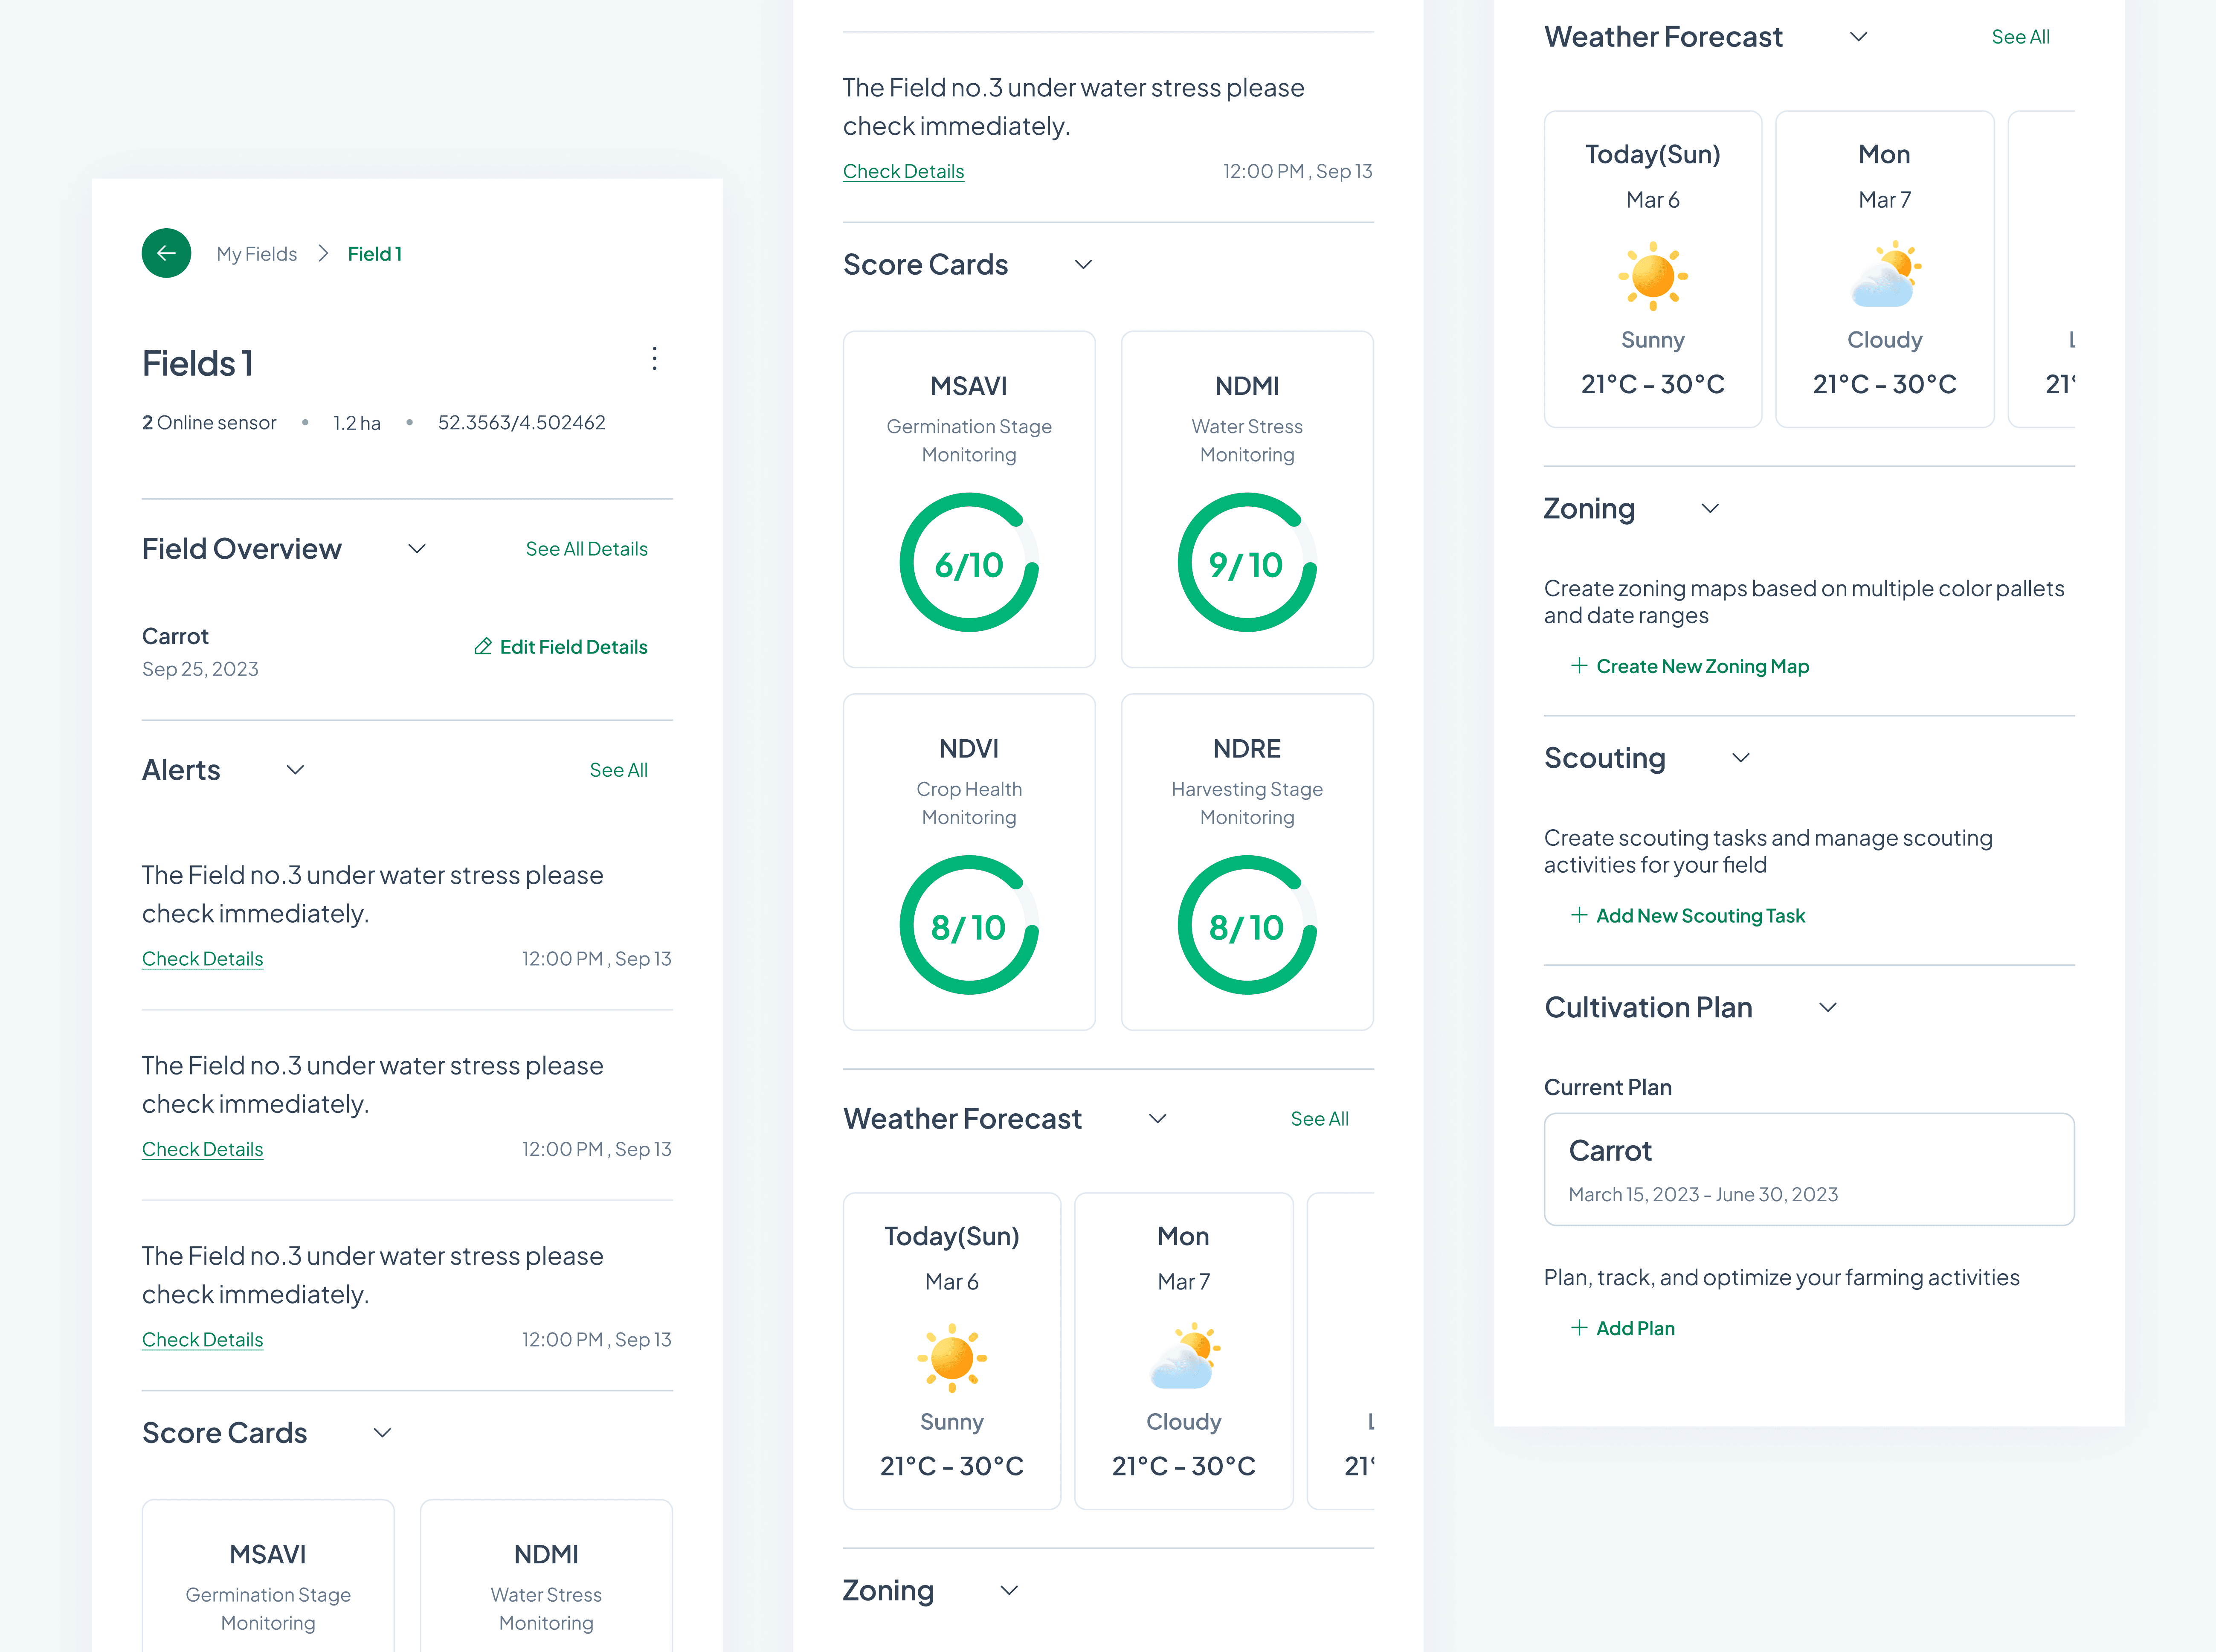Click the sunny icon in the right panel's Today(Sun) card
The width and height of the screenshot is (2216, 1652).
pyautogui.click(x=1652, y=275)
